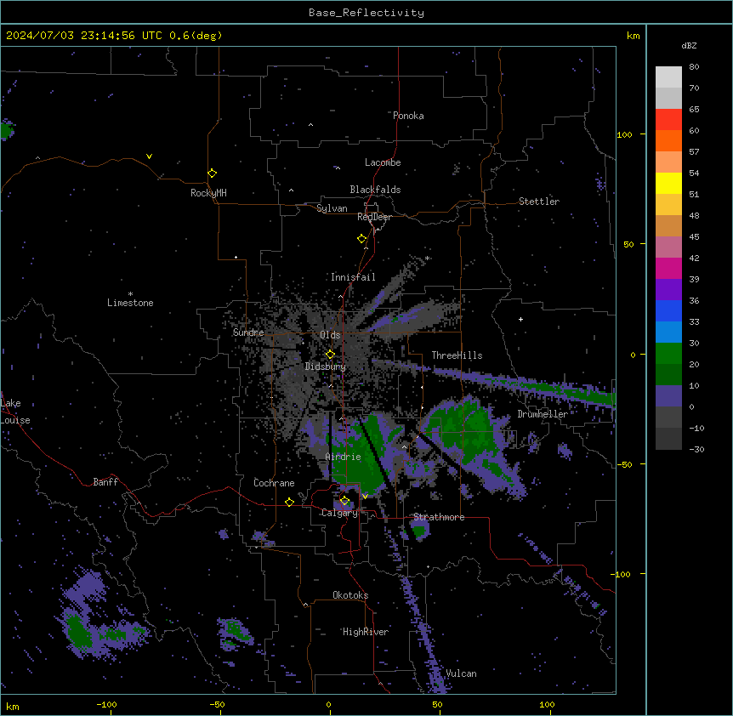Click the light blue 30-33 dBZ legend swatch
The image size is (733, 716).
(x=668, y=332)
